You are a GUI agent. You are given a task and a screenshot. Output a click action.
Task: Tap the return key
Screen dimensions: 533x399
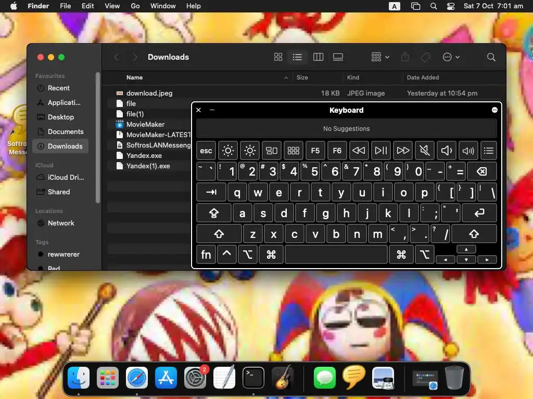click(479, 213)
